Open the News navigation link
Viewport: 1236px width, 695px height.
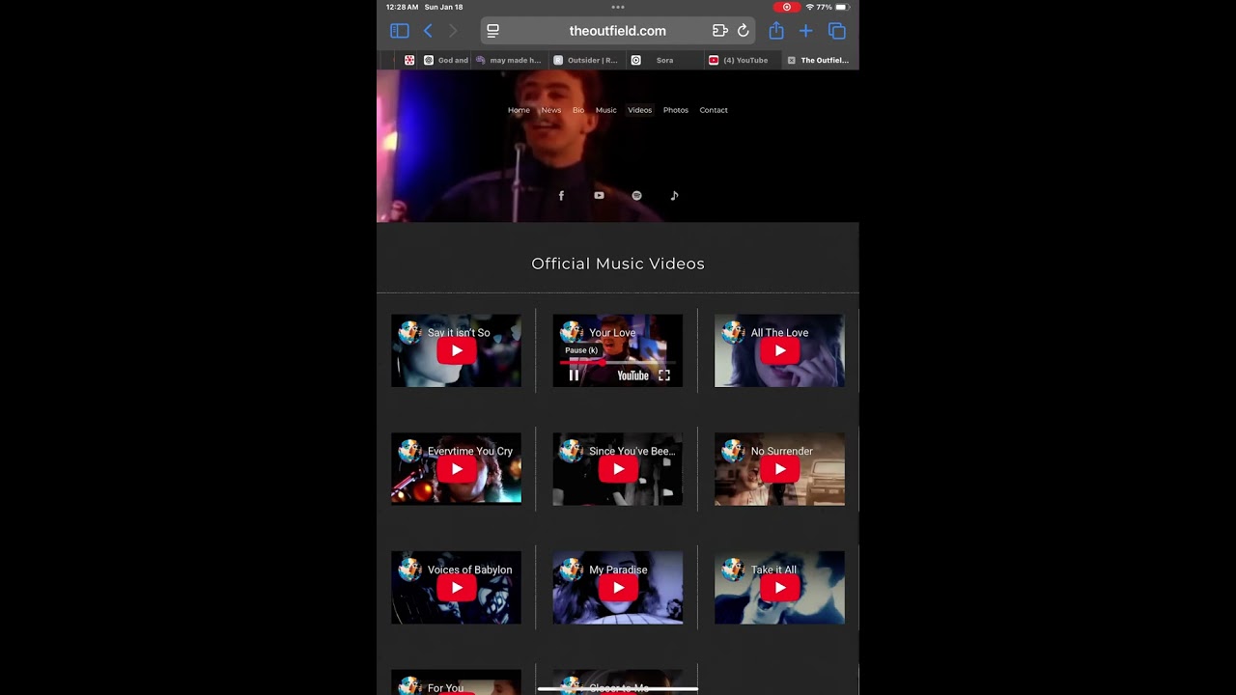click(551, 110)
